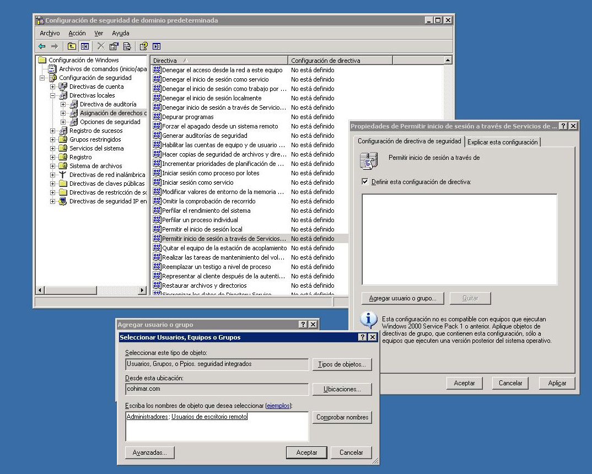Open the Ayuda menu

(x=120, y=33)
